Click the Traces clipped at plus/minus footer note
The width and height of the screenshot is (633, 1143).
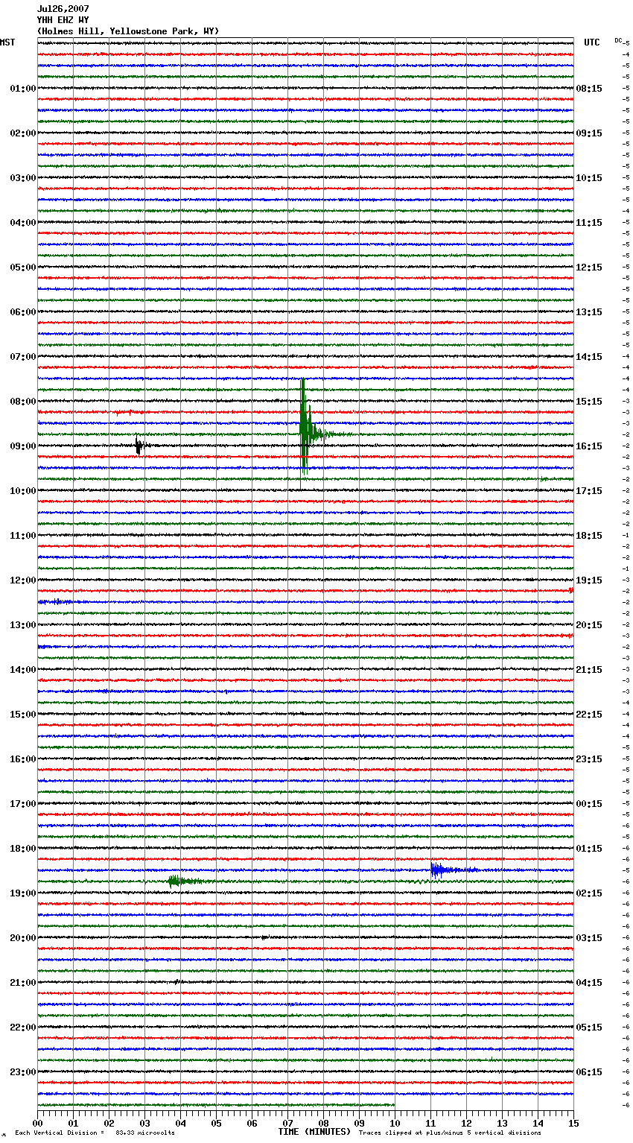pos(451,1133)
